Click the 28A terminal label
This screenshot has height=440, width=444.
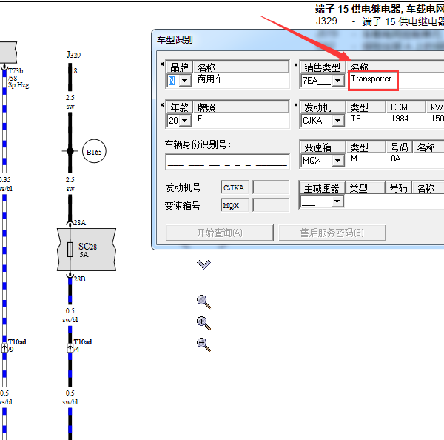80,222
